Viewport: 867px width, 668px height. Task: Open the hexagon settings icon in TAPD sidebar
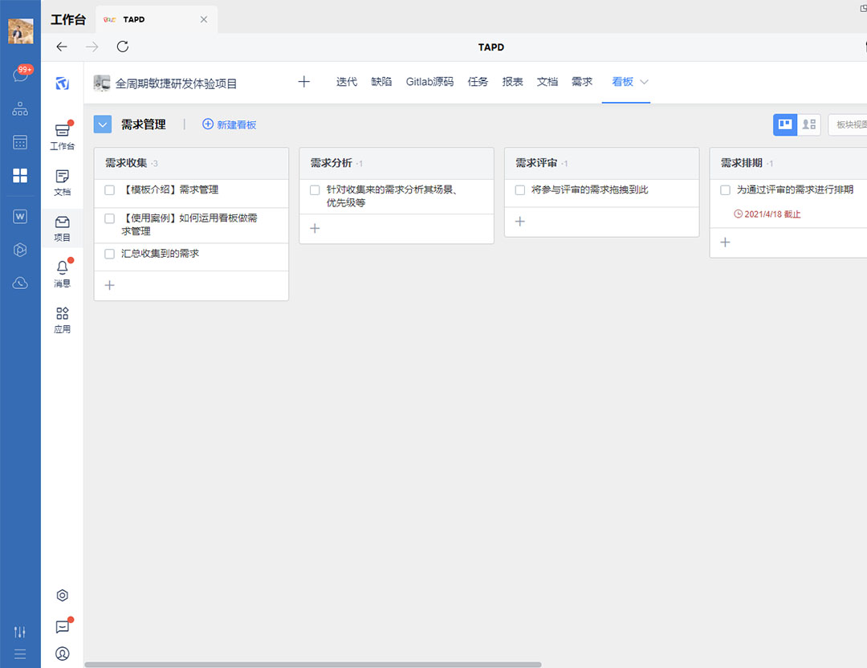(63, 596)
